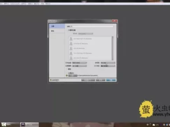Click name input field at dialog top

coord(92,27)
